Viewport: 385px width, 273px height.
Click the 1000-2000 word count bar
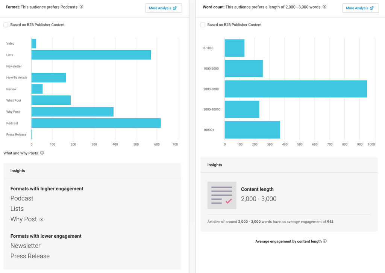[244, 69]
